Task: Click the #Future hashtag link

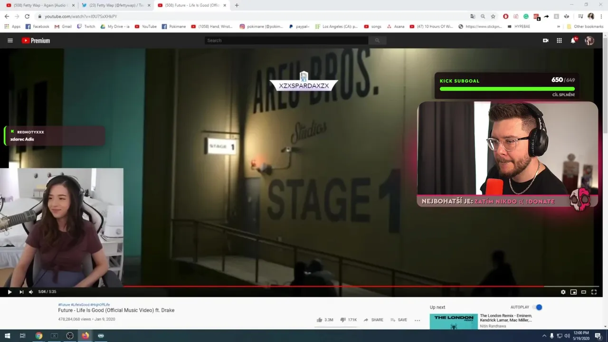Action: (64, 304)
